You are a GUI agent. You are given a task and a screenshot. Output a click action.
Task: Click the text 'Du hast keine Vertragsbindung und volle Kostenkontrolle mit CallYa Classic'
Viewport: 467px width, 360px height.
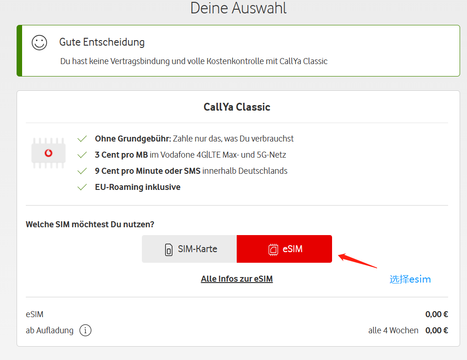click(194, 61)
